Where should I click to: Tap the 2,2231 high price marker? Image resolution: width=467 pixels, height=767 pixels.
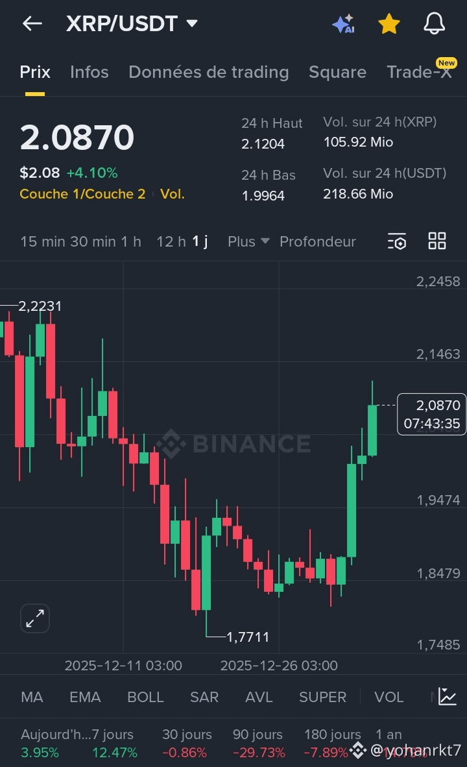pos(40,306)
